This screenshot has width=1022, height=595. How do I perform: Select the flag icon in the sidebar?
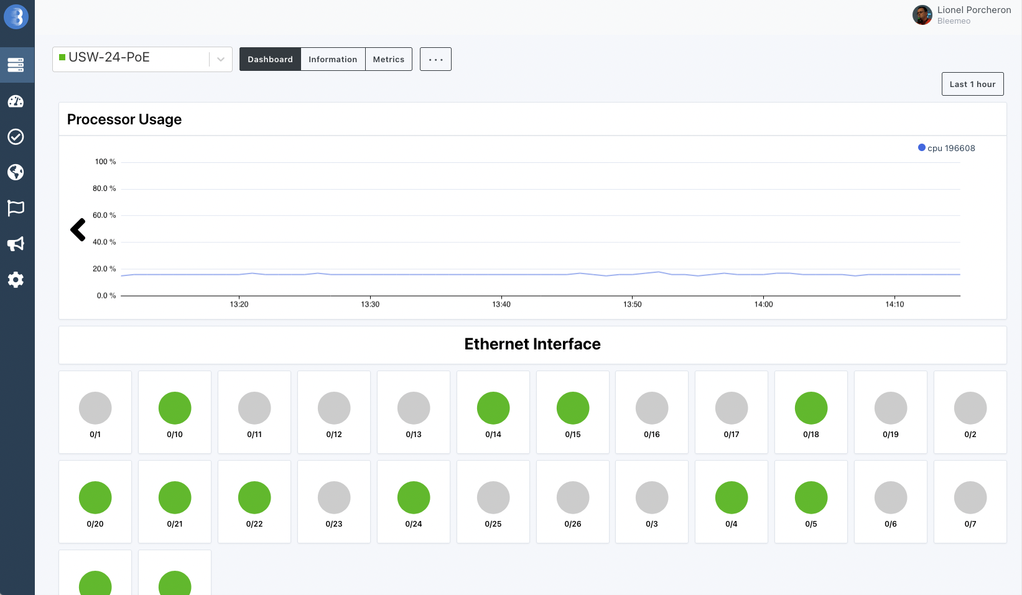pos(17,208)
